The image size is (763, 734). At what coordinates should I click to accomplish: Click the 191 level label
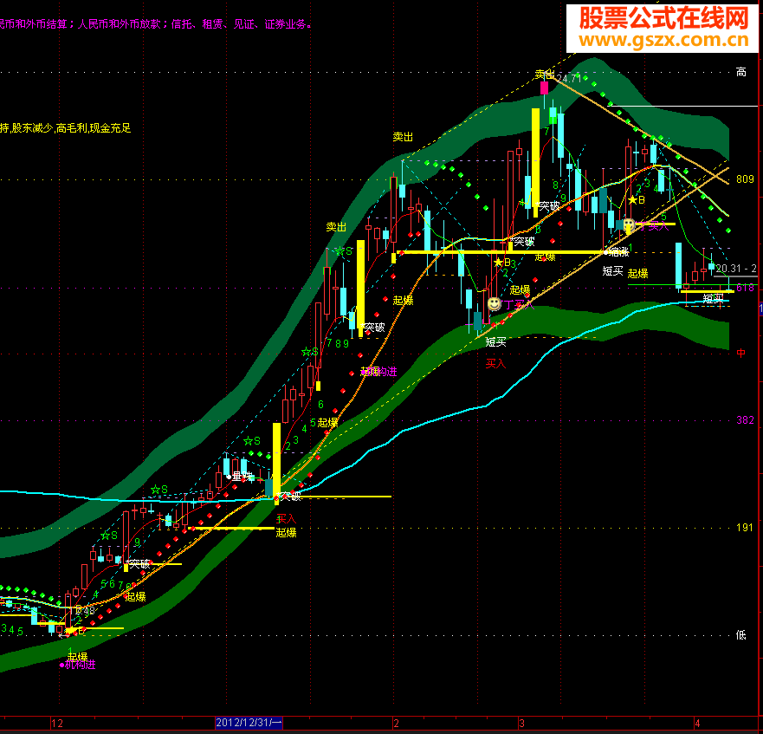point(745,528)
